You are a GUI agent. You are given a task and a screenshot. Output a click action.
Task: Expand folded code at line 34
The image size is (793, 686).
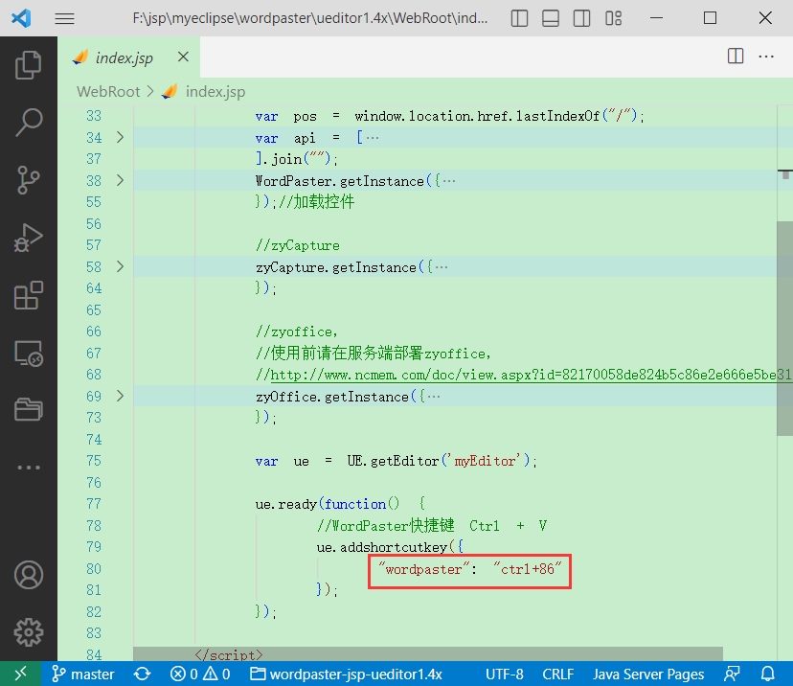click(x=120, y=138)
